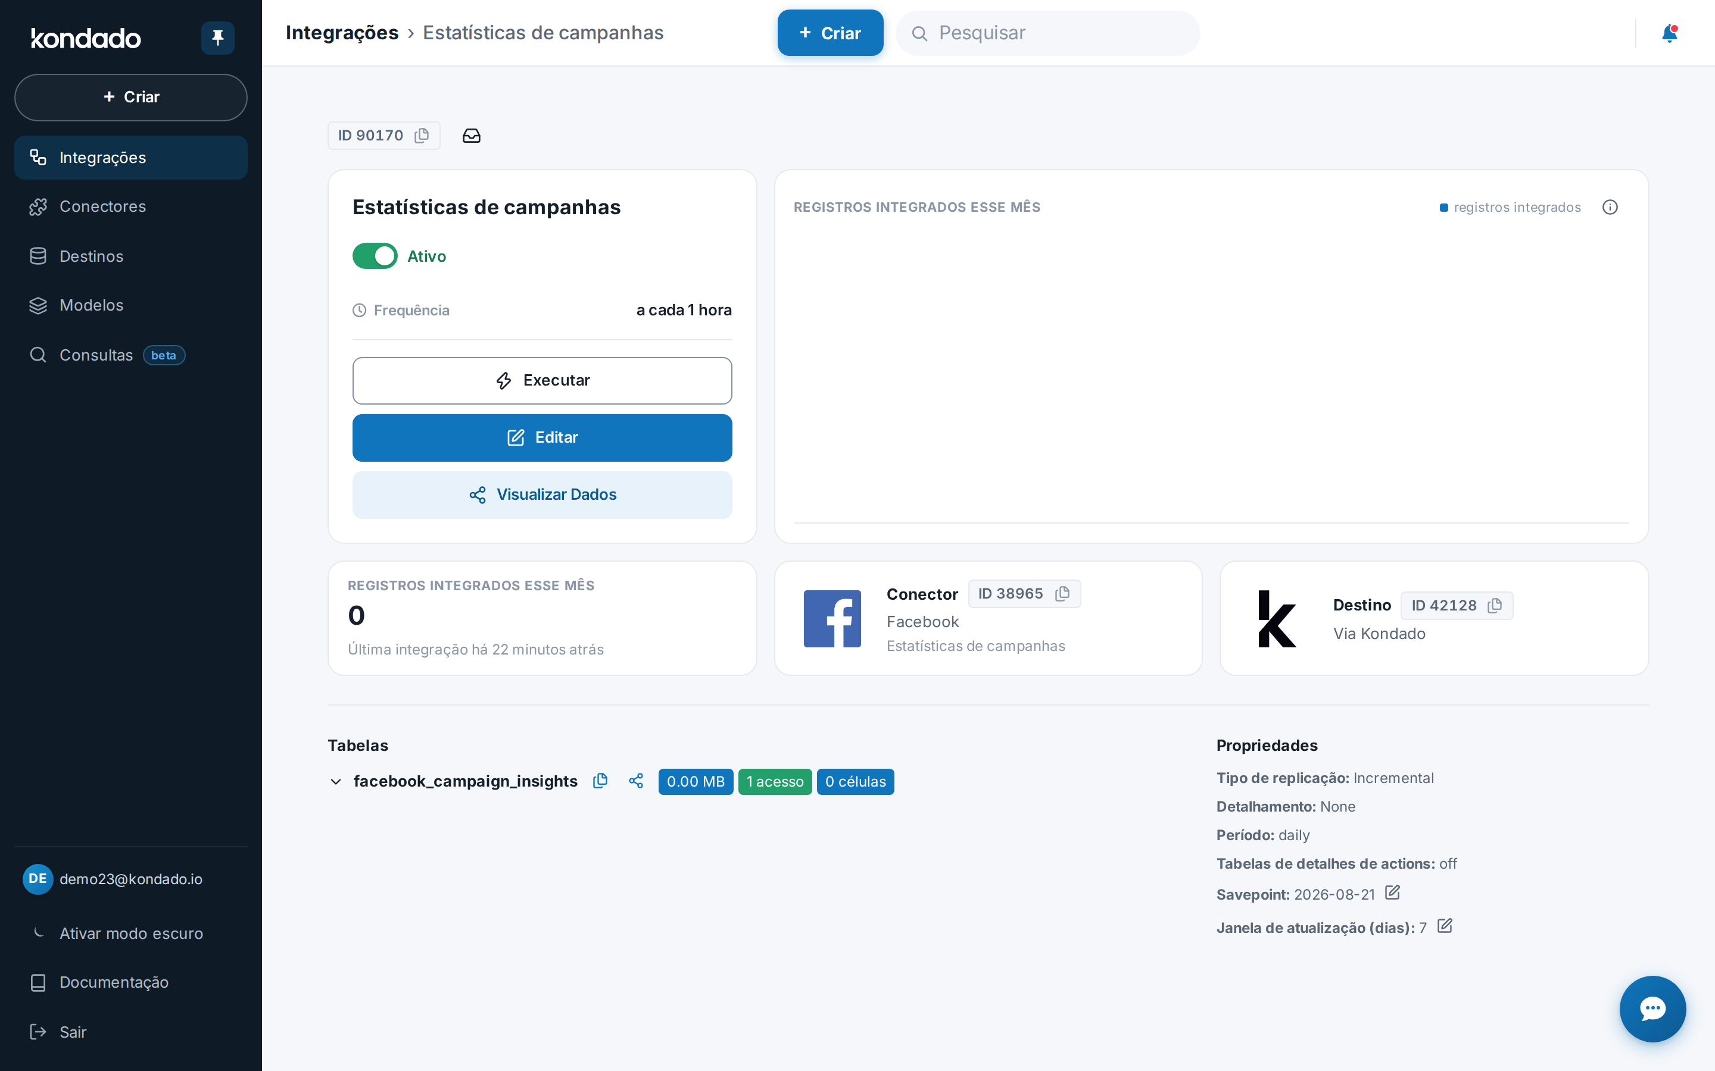The image size is (1715, 1071).
Task: Open the info icon for registros integrados
Action: coord(1610,207)
